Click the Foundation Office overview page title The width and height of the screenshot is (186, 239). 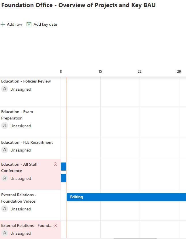click(78, 5)
